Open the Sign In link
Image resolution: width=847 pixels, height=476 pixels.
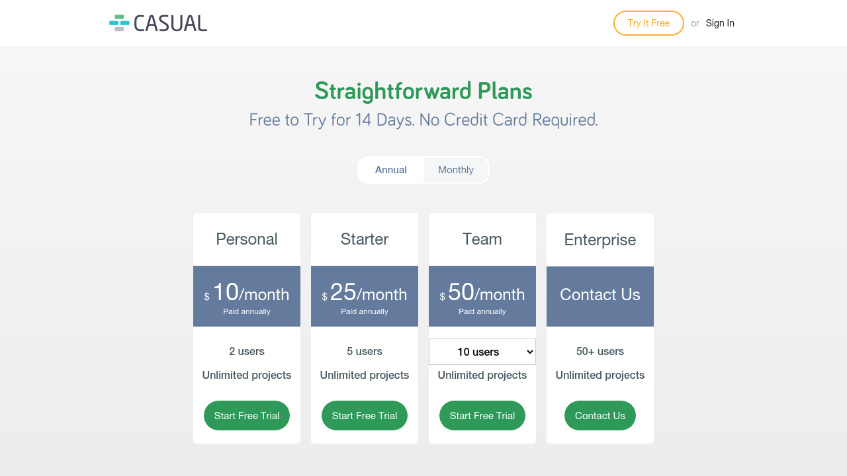coord(720,23)
